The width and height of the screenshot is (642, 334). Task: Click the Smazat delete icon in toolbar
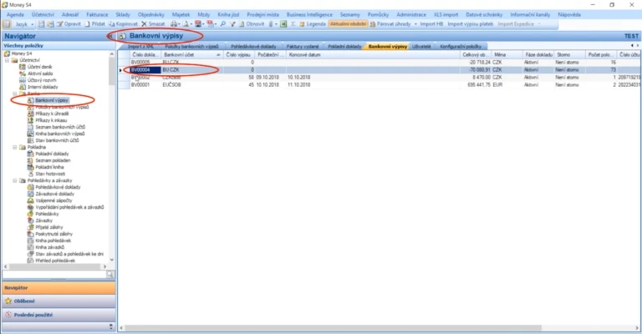pyautogui.click(x=144, y=24)
